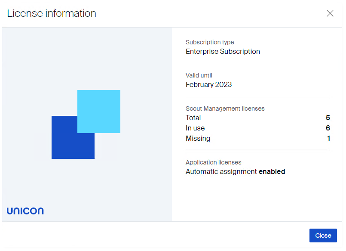The width and height of the screenshot is (346, 251).
Task: Click the License information title
Action: coord(52,13)
